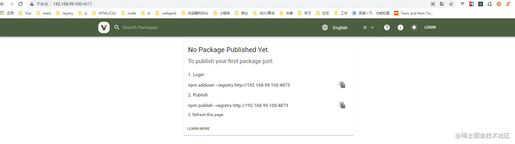This screenshot has width=515, height=144.
Task: Click into the Search Packages field
Action: [x=140, y=27]
